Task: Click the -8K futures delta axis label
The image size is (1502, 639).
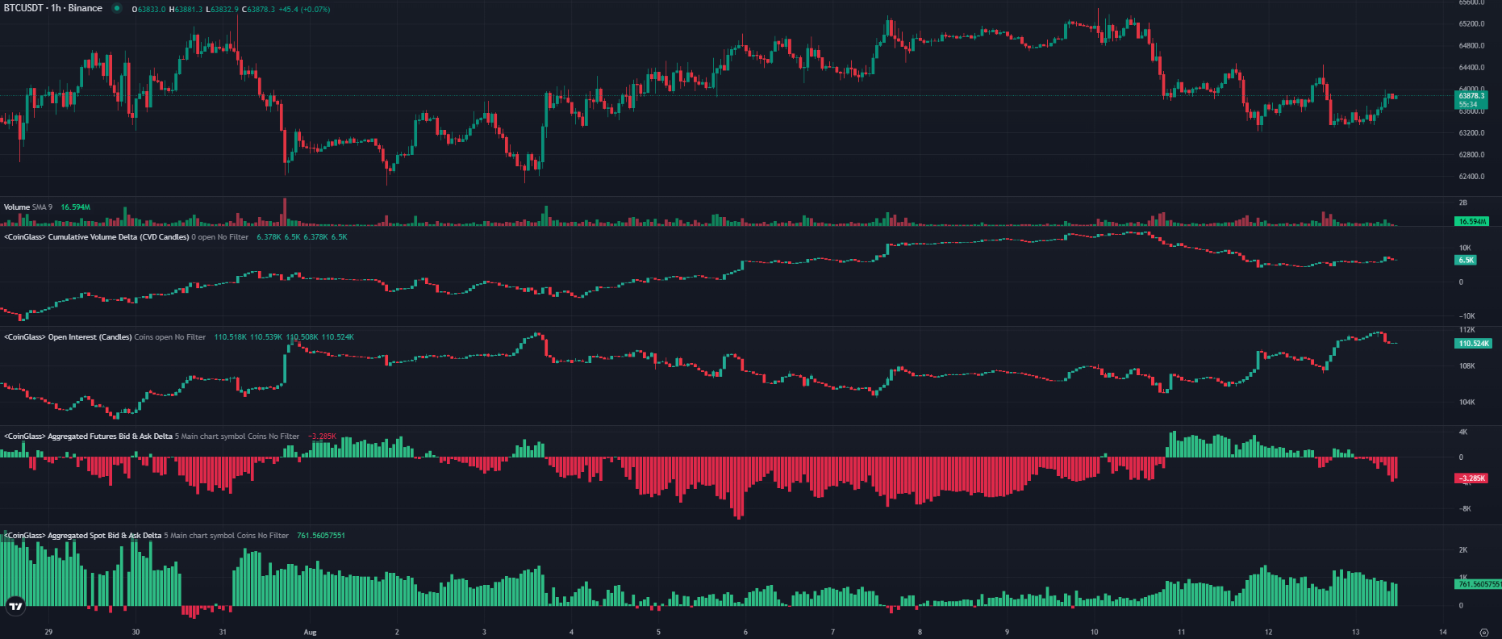Action: coord(1465,509)
